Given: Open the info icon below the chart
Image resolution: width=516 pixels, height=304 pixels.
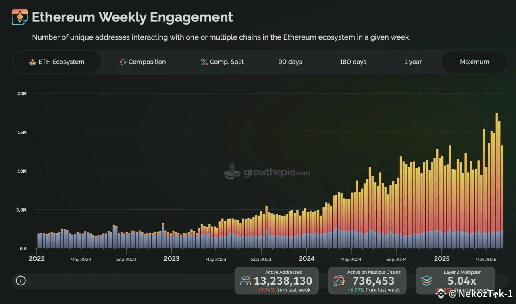Looking at the screenshot, I should [x=21, y=281].
